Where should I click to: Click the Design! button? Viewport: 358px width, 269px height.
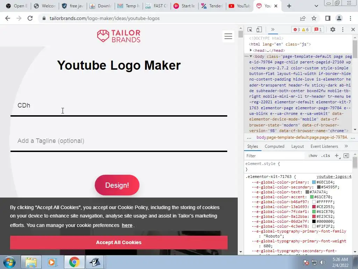point(117,185)
